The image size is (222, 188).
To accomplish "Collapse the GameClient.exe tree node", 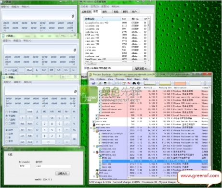I will click(94, 152).
